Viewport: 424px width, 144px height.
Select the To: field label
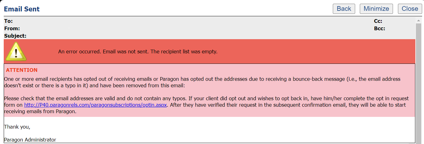[x=8, y=21]
